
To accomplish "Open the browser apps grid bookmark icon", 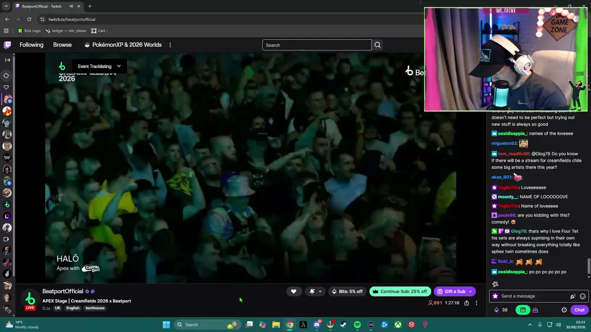I will 6,31.
